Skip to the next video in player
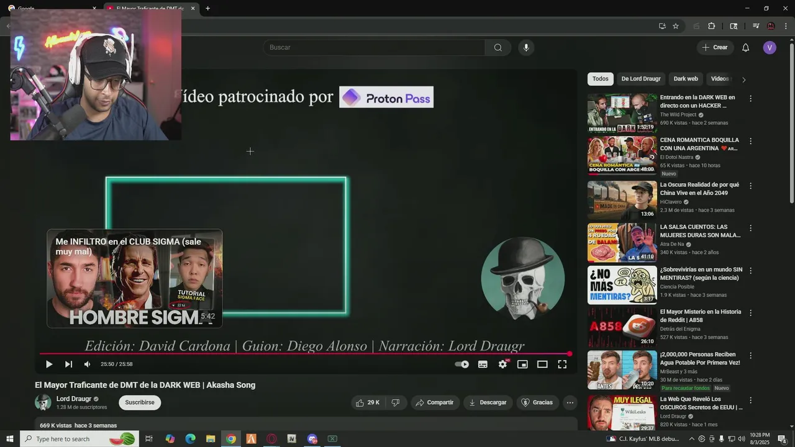This screenshot has width=795, height=447. click(x=68, y=364)
